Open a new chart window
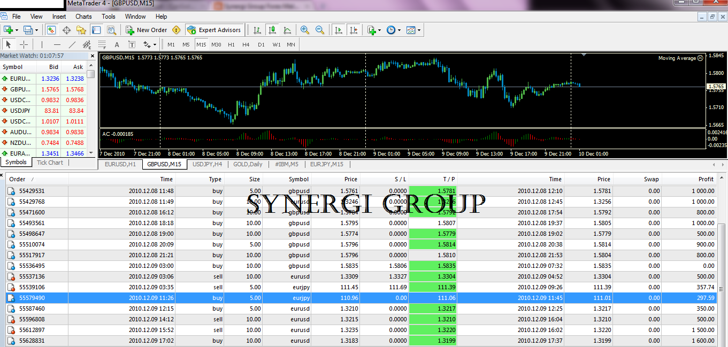 tap(8, 30)
